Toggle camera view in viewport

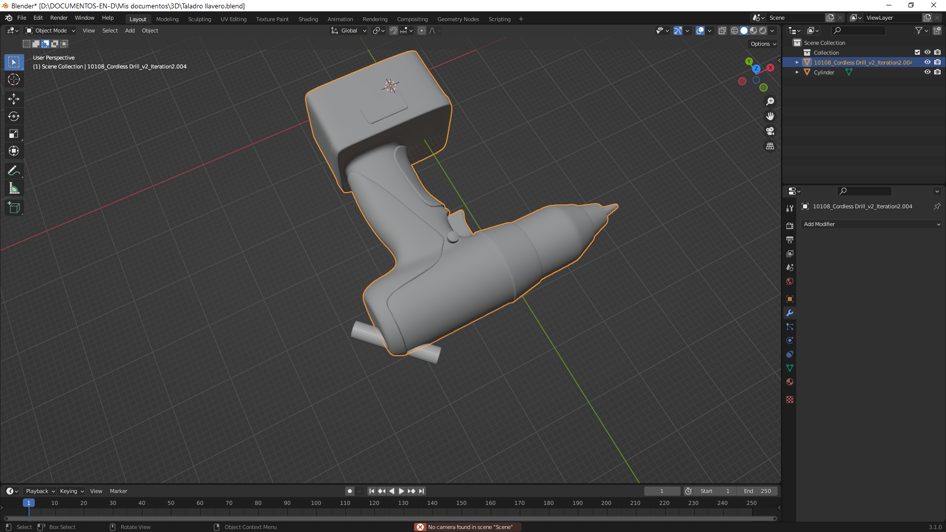(x=770, y=131)
